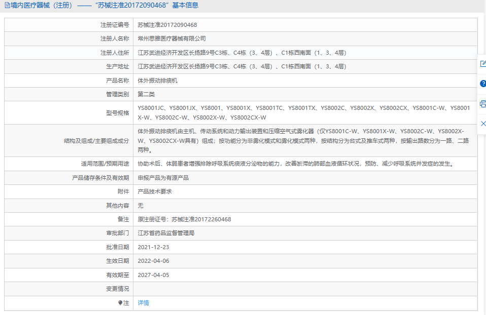Close the side panel with X icon

(482, 124)
